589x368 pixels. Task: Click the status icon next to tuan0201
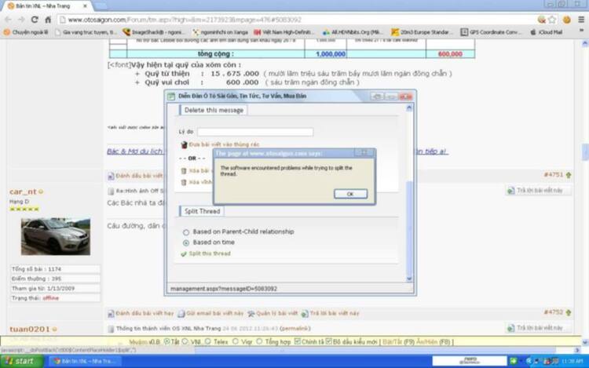point(54,329)
